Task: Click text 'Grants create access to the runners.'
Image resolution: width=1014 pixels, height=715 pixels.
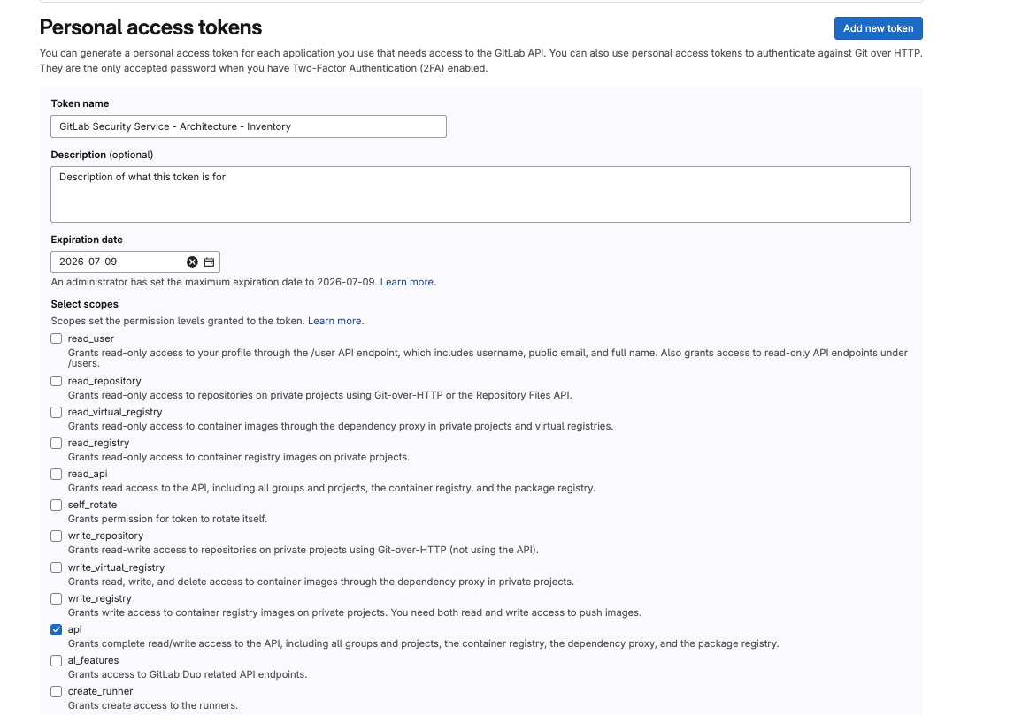Action: pos(152,706)
